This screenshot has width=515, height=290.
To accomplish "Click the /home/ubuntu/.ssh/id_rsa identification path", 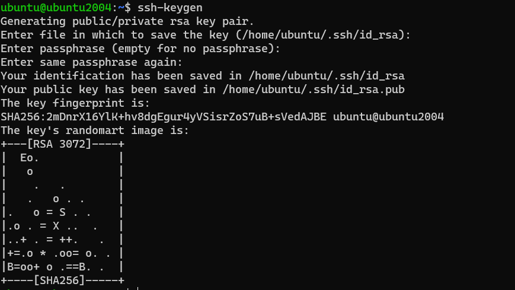I will (327, 76).
